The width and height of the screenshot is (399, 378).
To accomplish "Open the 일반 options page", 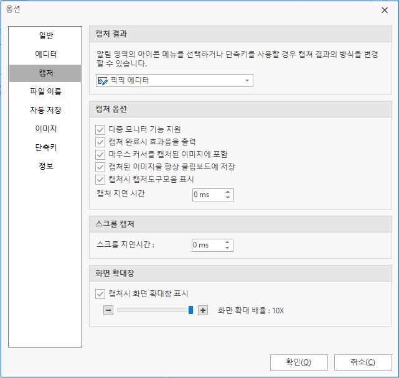I will pos(45,35).
